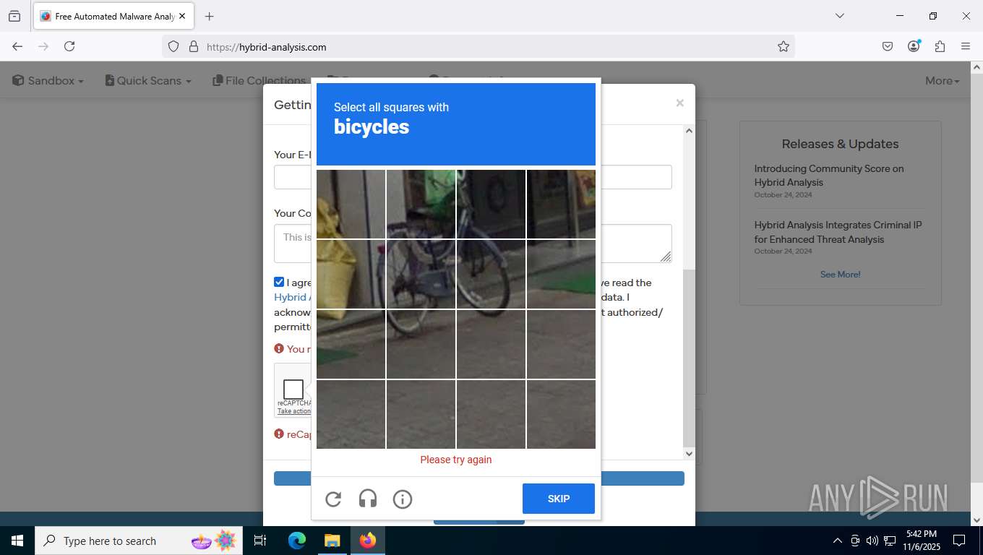The width and height of the screenshot is (983, 555).
Task: Open Criminal IP integration article
Action: (x=838, y=232)
